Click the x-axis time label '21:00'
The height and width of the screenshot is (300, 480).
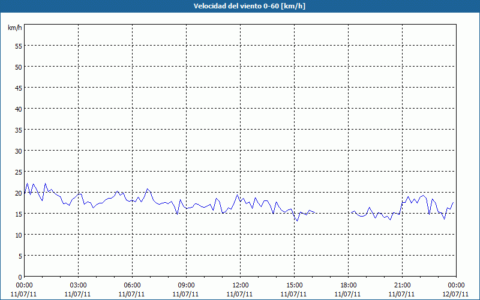[402, 286]
